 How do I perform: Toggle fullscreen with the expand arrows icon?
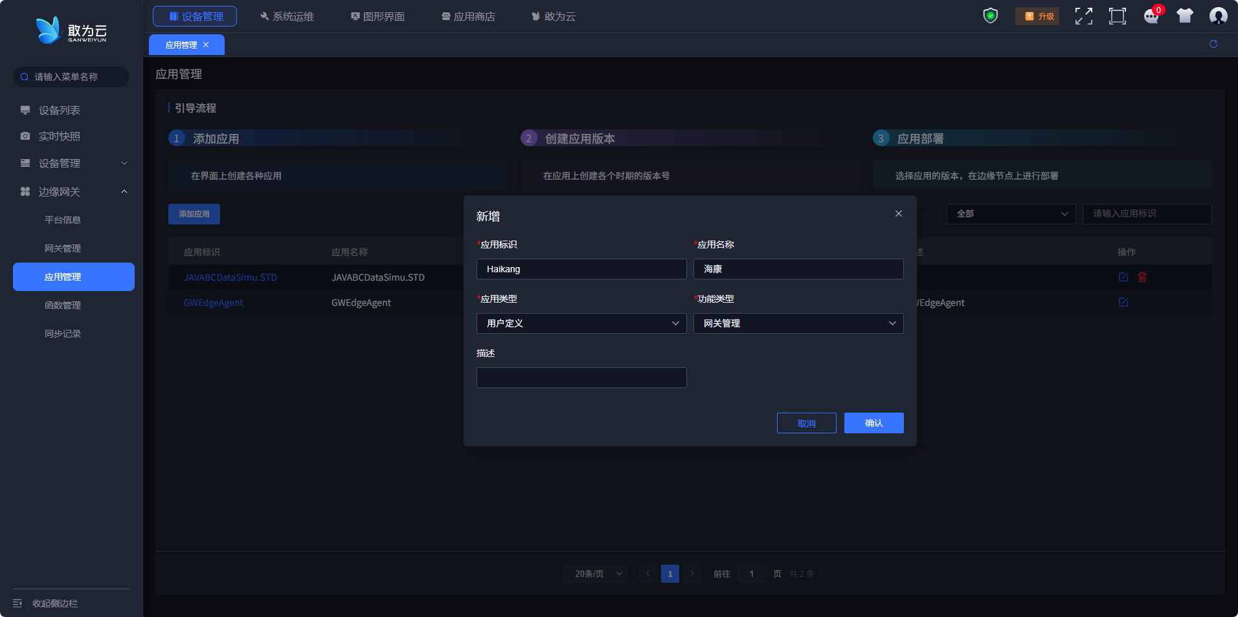tap(1083, 16)
